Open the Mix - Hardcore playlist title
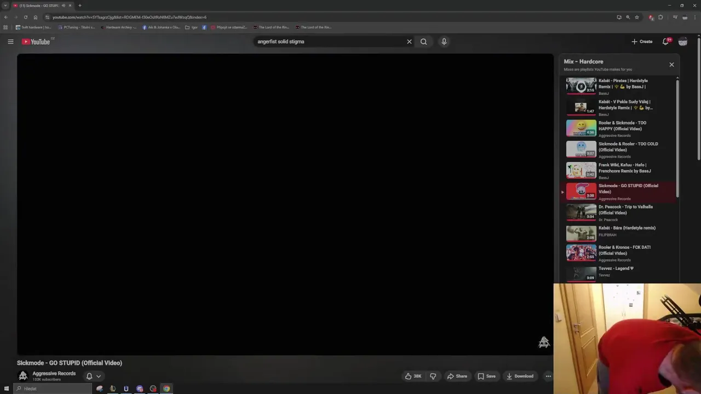Image resolution: width=701 pixels, height=394 pixels. point(583,61)
